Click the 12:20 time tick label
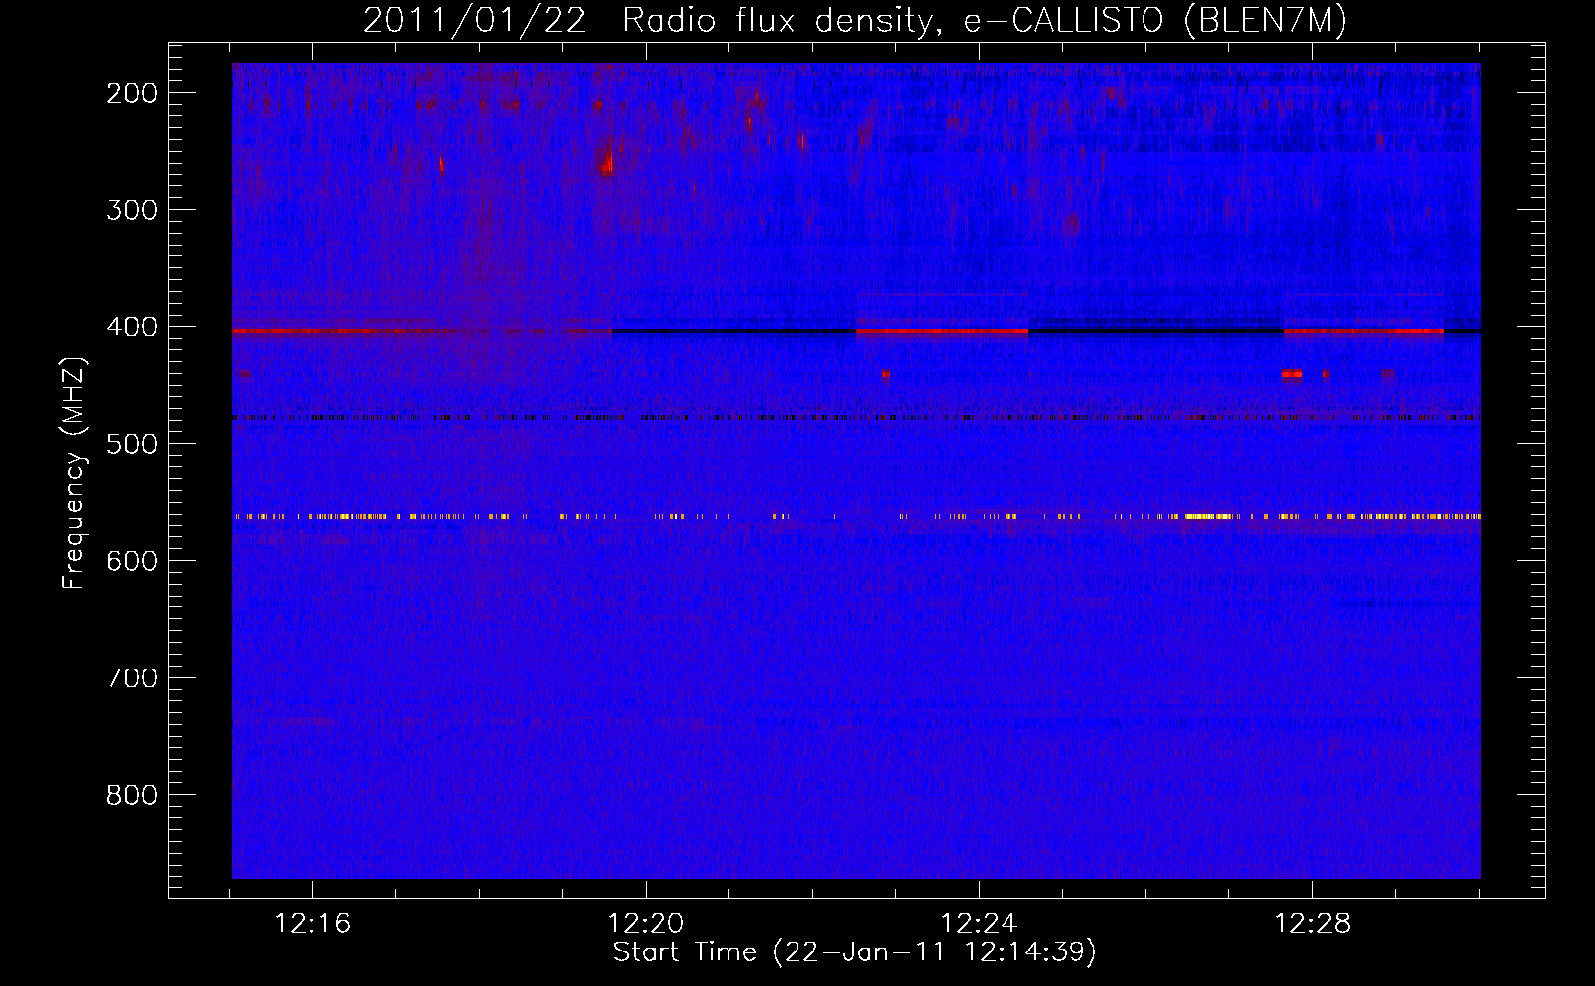Viewport: 1595px width, 986px height. click(646, 924)
